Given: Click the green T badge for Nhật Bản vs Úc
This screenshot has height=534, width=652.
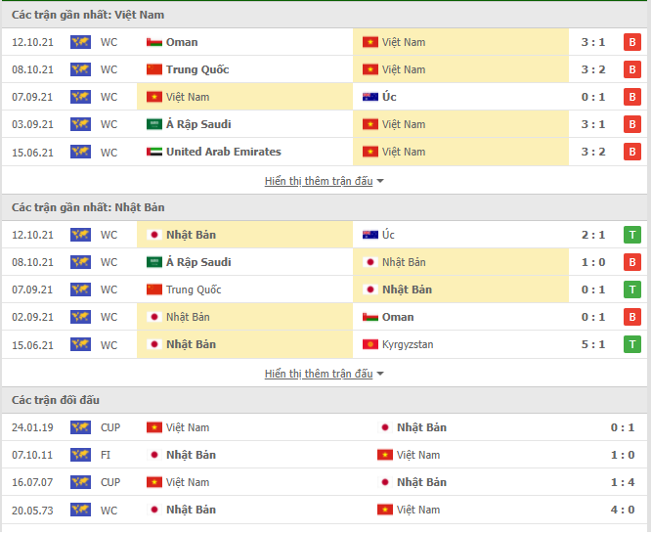Looking at the screenshot, I should 632,235.
